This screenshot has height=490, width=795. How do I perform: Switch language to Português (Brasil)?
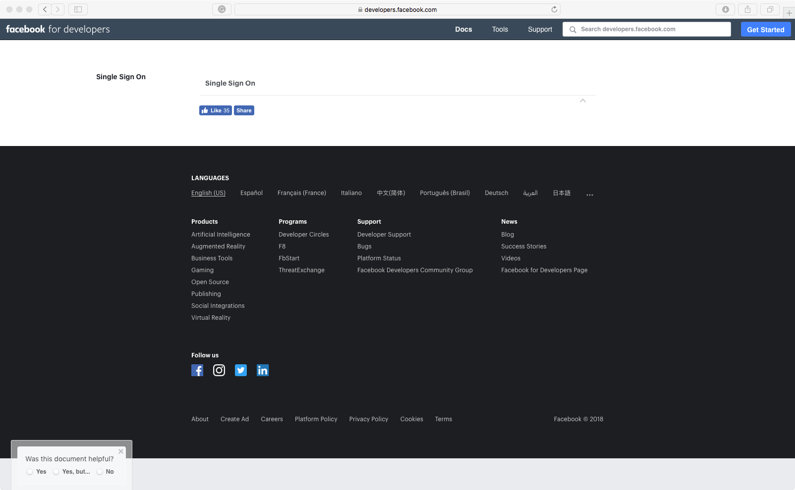445,193
